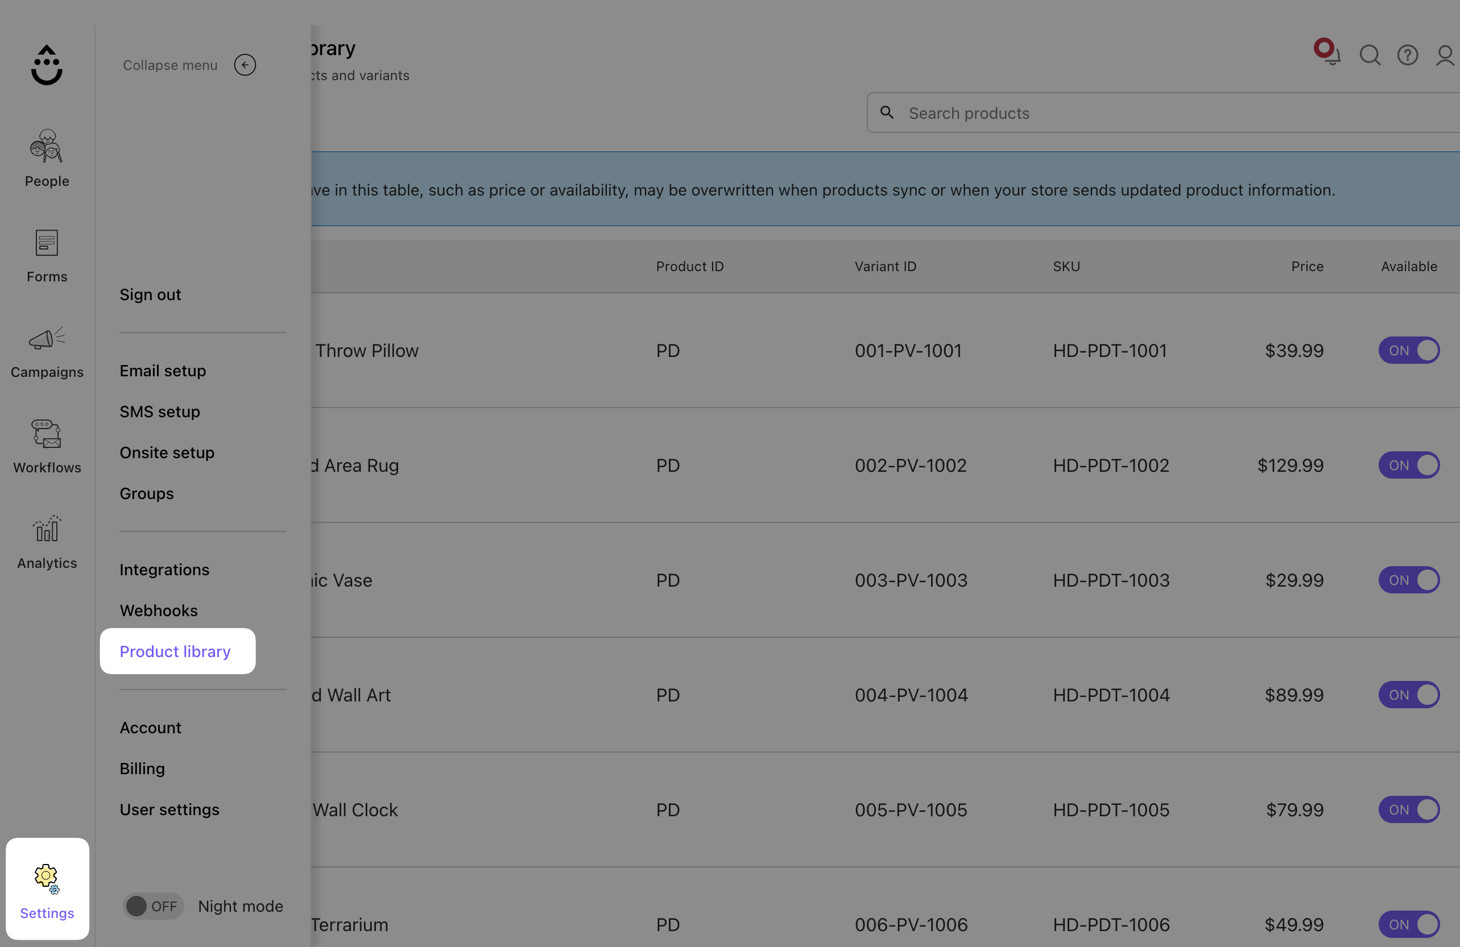
Task: Go to Campaigns in the sidebar
Action: point(47,351)
